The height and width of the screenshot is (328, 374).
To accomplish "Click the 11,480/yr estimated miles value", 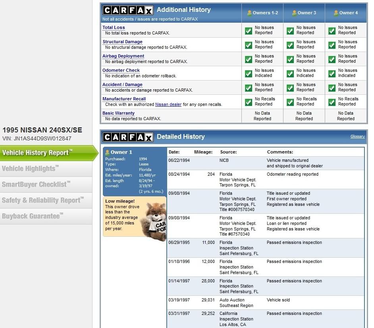I will [x=147, y=175].
